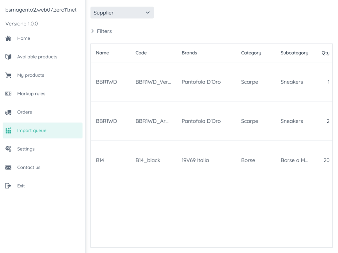Click the Available products box icon

click(9, 57)
